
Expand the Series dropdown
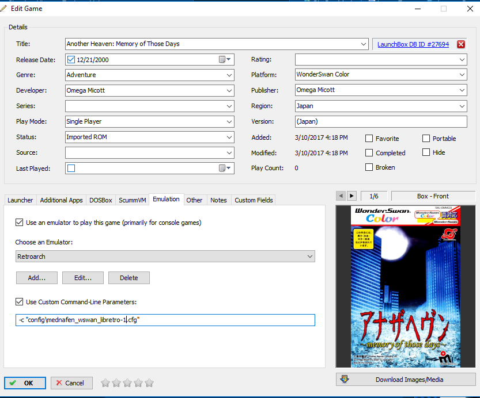click(x=229, y=106)
